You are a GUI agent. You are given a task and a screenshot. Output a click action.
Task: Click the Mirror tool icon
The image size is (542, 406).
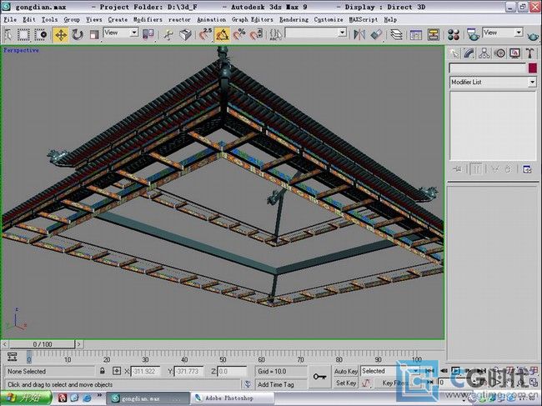pos(359,34)
